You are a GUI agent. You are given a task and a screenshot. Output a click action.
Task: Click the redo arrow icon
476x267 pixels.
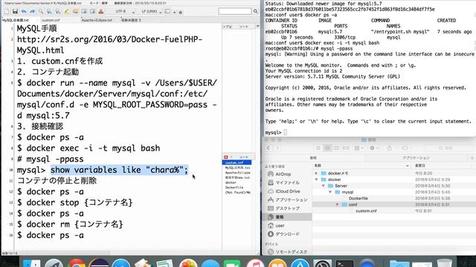click(x=32, y=12)
